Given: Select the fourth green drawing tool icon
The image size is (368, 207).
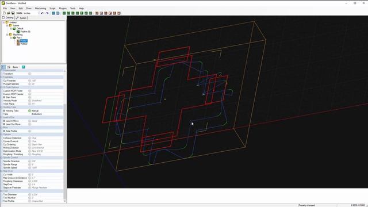Looking at the screenshot, I should (78, 13).
